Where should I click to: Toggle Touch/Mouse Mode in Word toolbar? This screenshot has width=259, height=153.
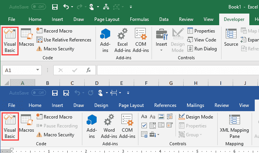coord(100,93)
